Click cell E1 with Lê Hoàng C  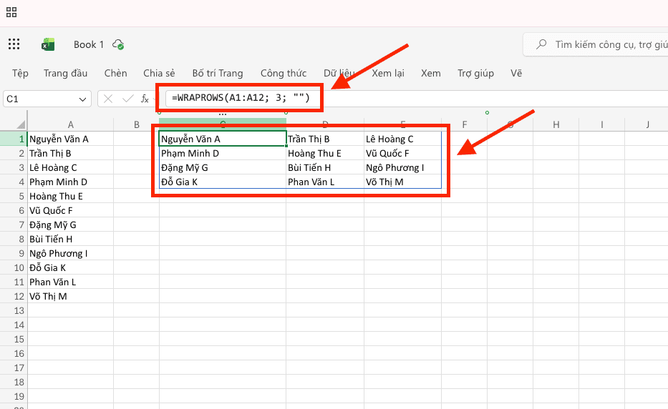[x=402, y=139]
